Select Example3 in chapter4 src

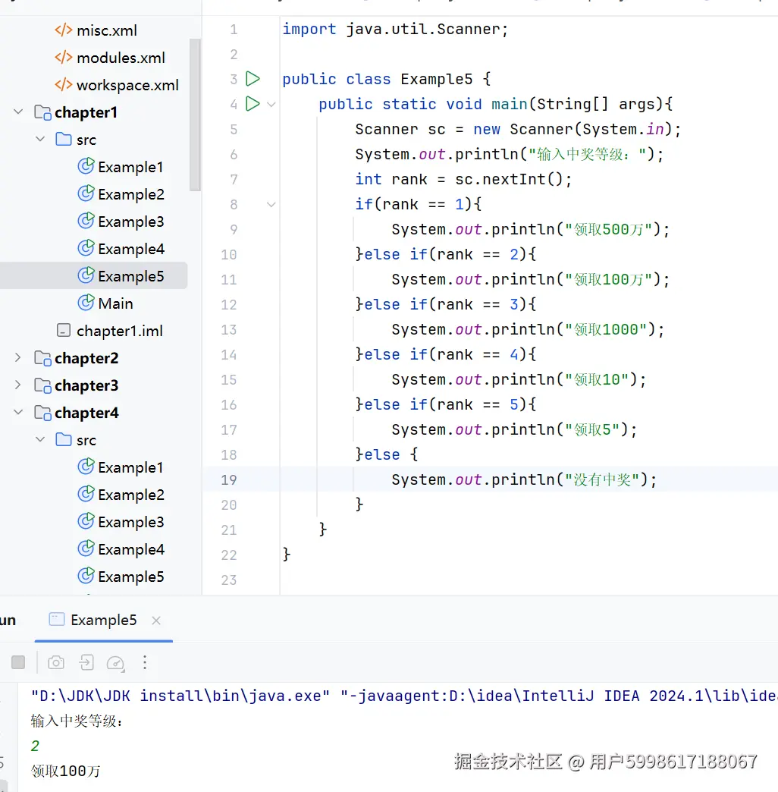121,522
